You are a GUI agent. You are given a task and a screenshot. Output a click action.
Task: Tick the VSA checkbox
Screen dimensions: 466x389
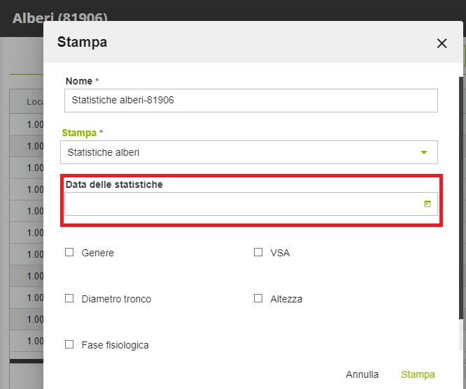[x=258, y=252]
